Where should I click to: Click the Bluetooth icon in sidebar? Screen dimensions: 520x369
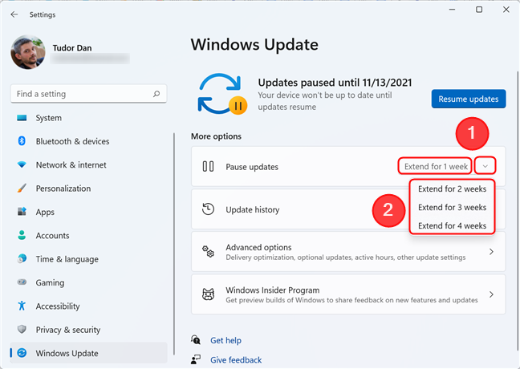click(x=22, y=141)
